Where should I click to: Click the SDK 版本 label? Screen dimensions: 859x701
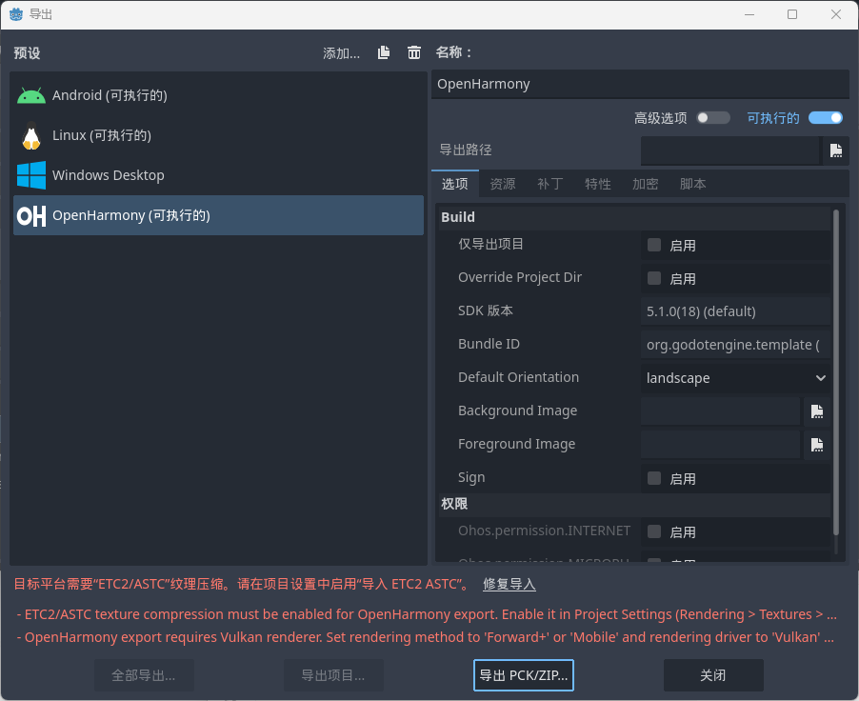(x=486, y=310)
